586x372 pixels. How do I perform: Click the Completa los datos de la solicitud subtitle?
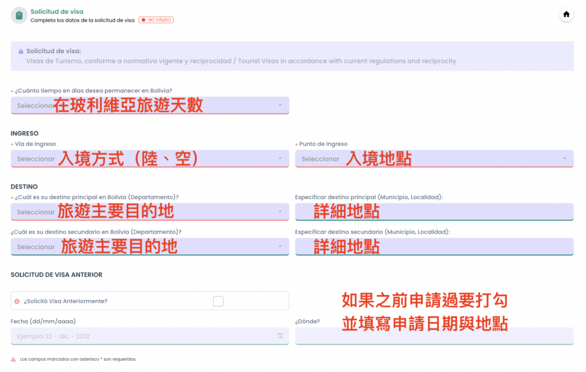point(82,20)
